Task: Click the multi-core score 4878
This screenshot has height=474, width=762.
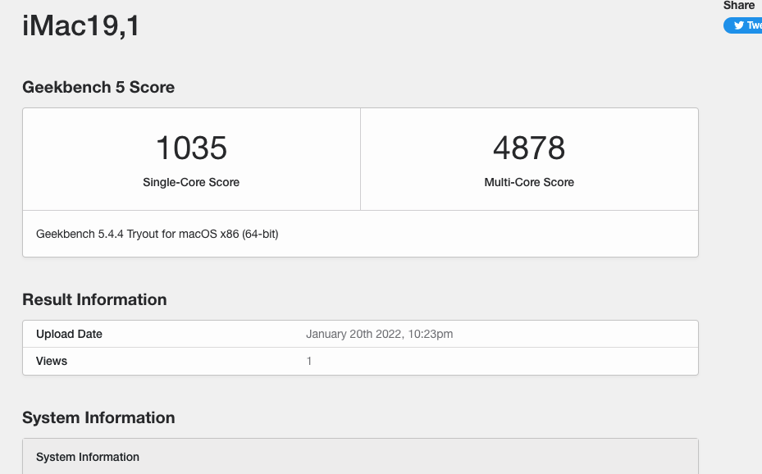Action: coord(529,148)
